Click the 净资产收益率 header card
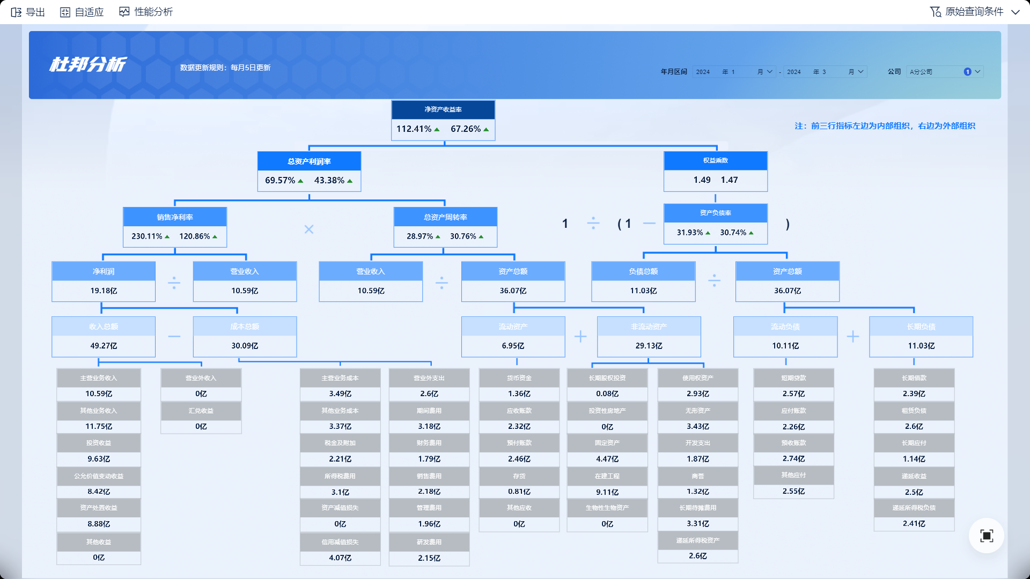This screenshot has width=1030, height=579. (443, 109)
